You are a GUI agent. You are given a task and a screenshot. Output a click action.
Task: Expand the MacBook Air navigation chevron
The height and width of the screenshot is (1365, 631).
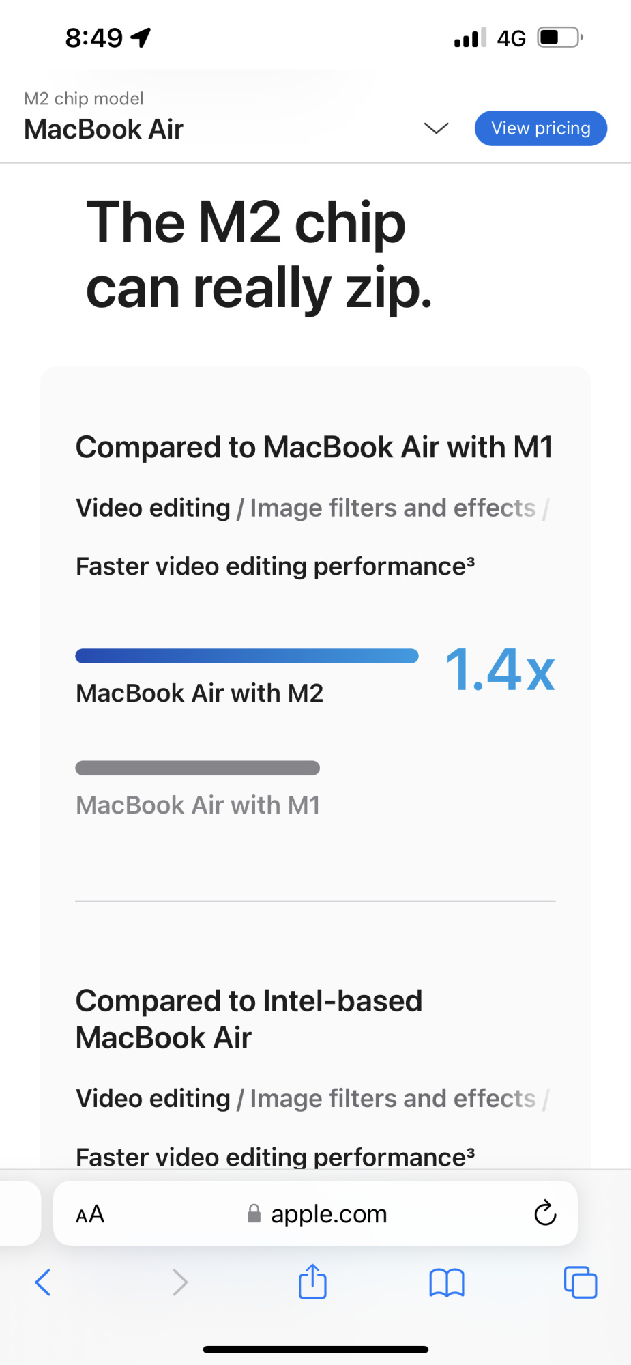coord(436,128)
